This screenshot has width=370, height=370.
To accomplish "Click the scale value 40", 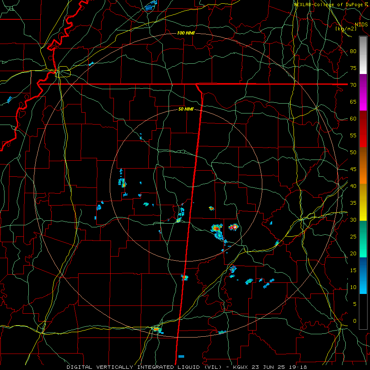I will pyautogui.click(x=353, y=186).
